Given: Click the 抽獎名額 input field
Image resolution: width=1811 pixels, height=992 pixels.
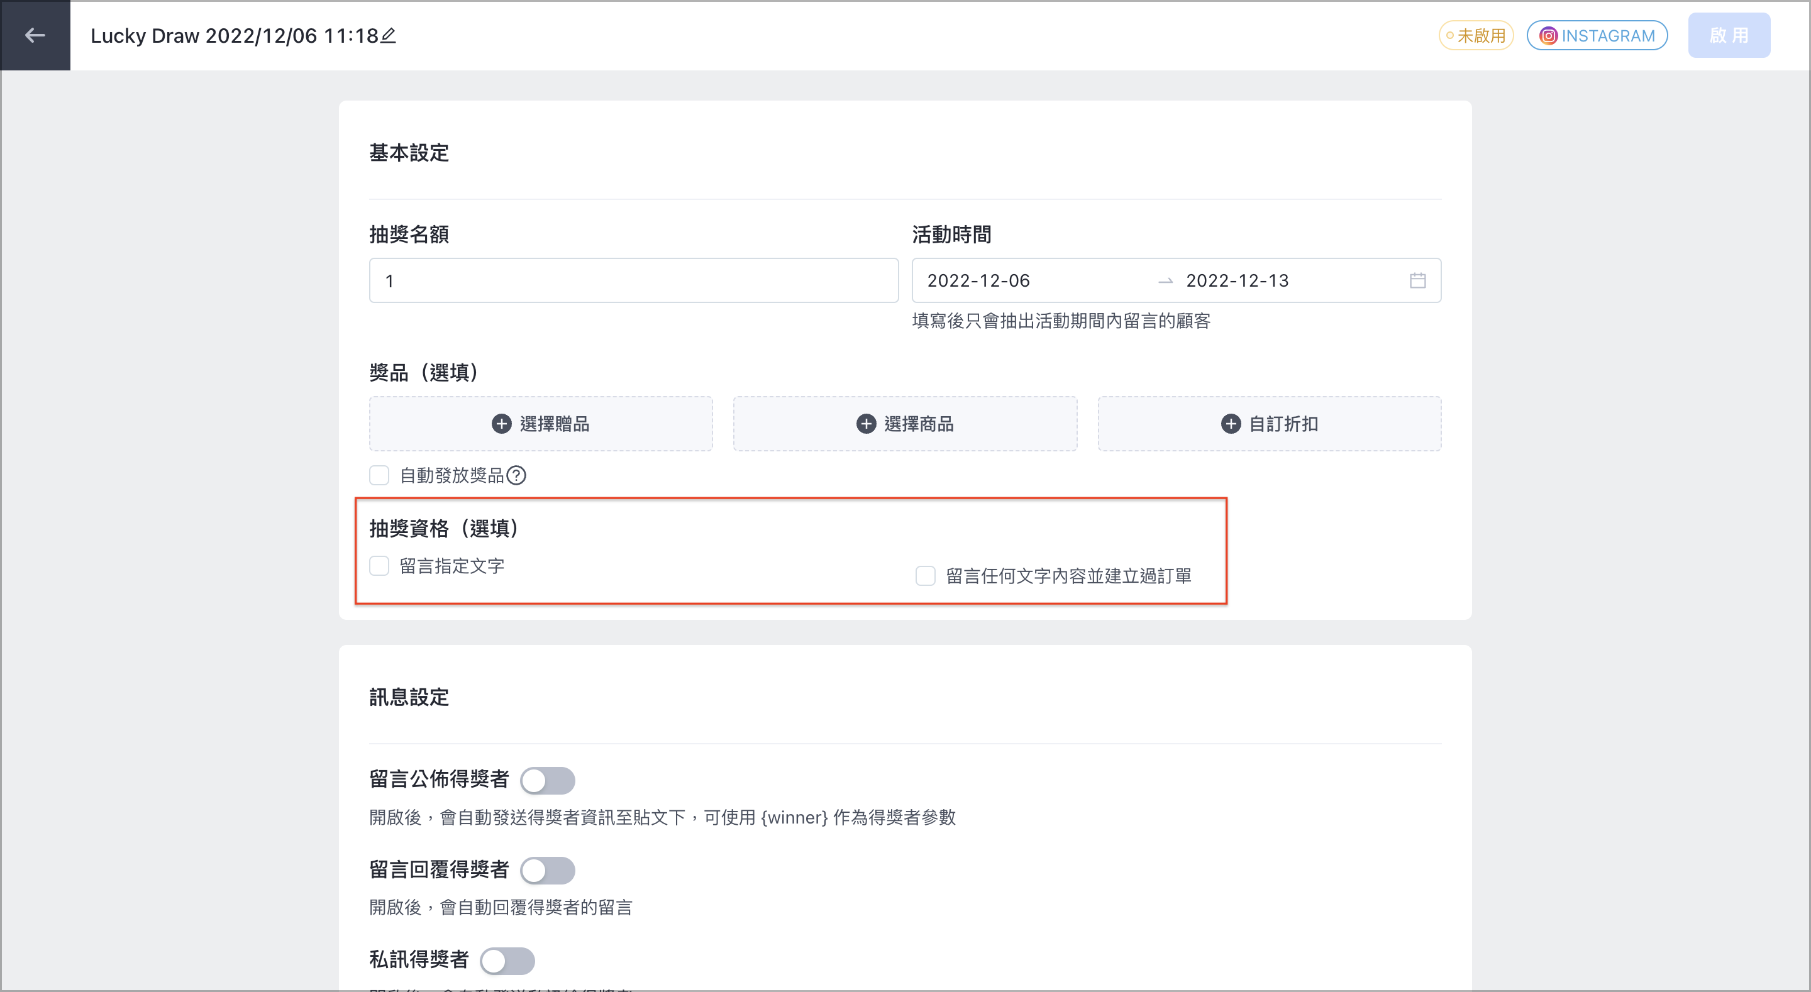Looking at the screenshot, I should [633, 280].
